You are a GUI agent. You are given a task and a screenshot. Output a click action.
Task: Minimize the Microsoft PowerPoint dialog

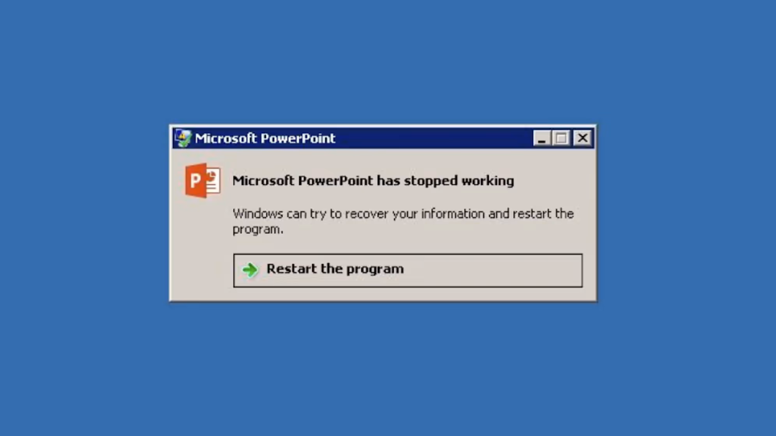click(x=541, y=138)
